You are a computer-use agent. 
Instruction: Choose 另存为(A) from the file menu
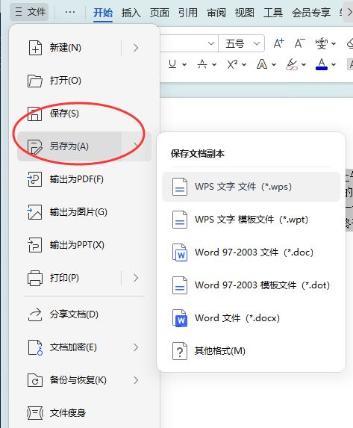coord(69,146)
